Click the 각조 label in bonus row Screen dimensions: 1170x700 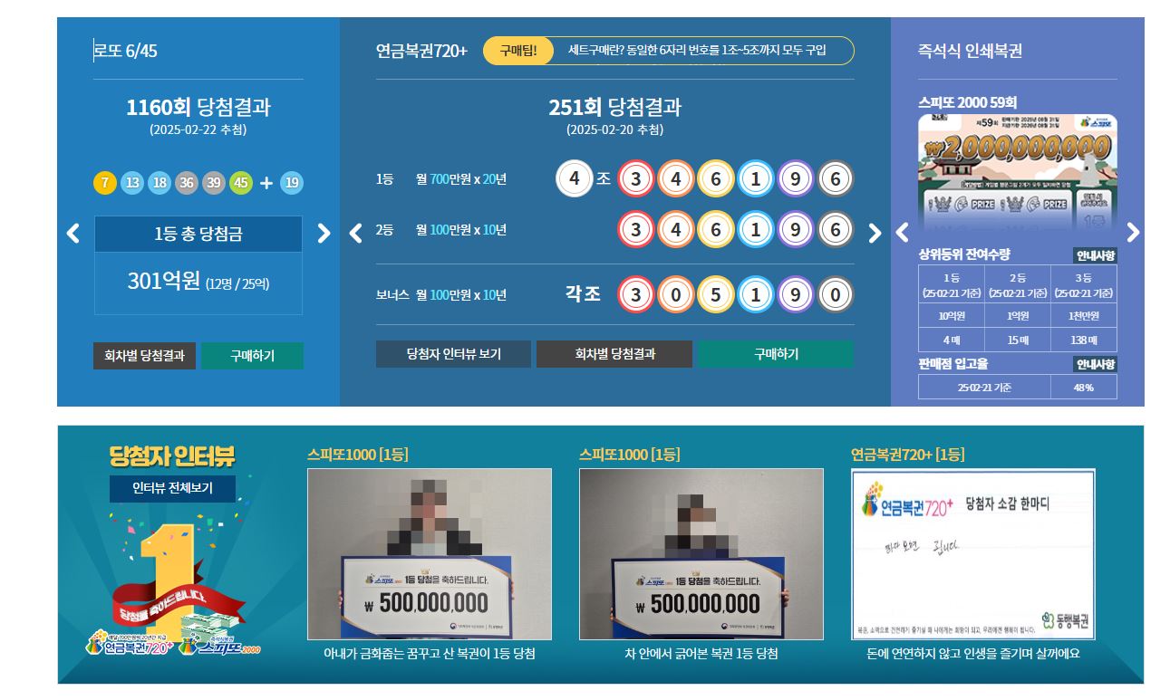tap(583, 294)
